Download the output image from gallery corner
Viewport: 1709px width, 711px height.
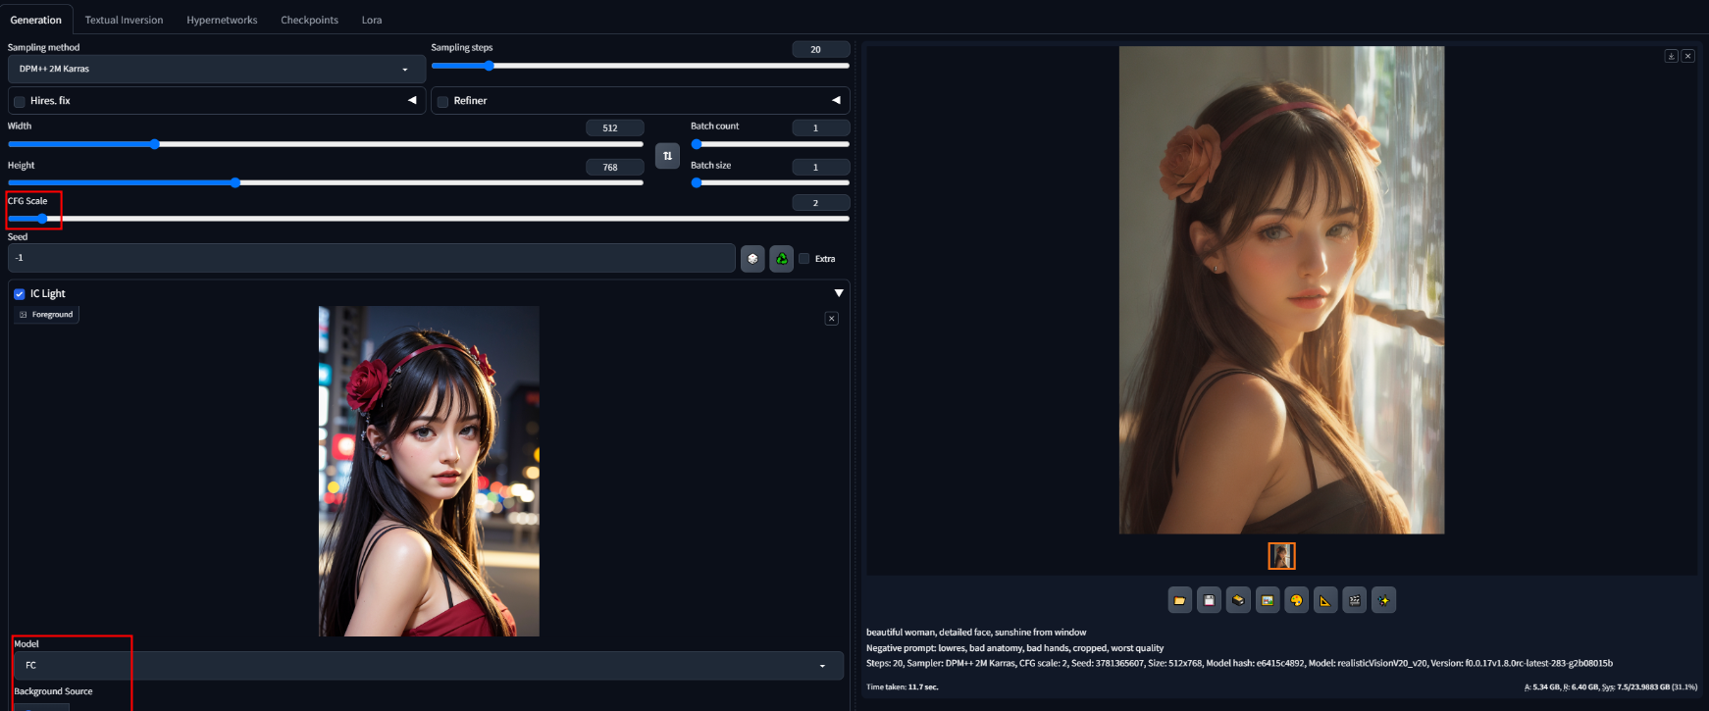point(1671,56)
